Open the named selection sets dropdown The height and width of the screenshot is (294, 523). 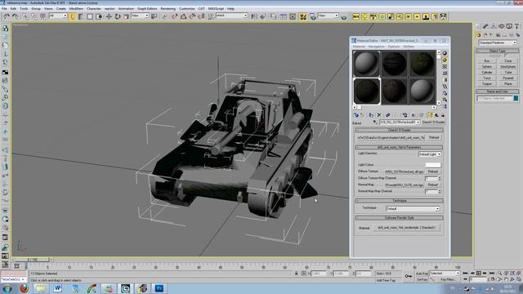click(232, 16)
